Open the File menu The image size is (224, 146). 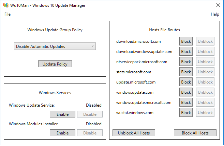[8, 14]
